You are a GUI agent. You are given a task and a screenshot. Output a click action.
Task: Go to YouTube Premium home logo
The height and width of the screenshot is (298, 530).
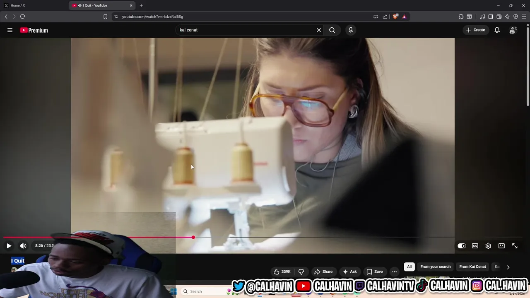34,30
